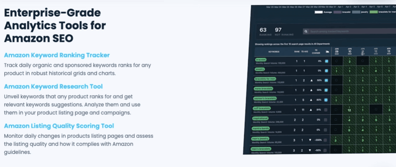This screenshot has height=167, width=396.
Task: Open Amazon Listing Quality Scoring Tool link
Action: tap(59, 126)
